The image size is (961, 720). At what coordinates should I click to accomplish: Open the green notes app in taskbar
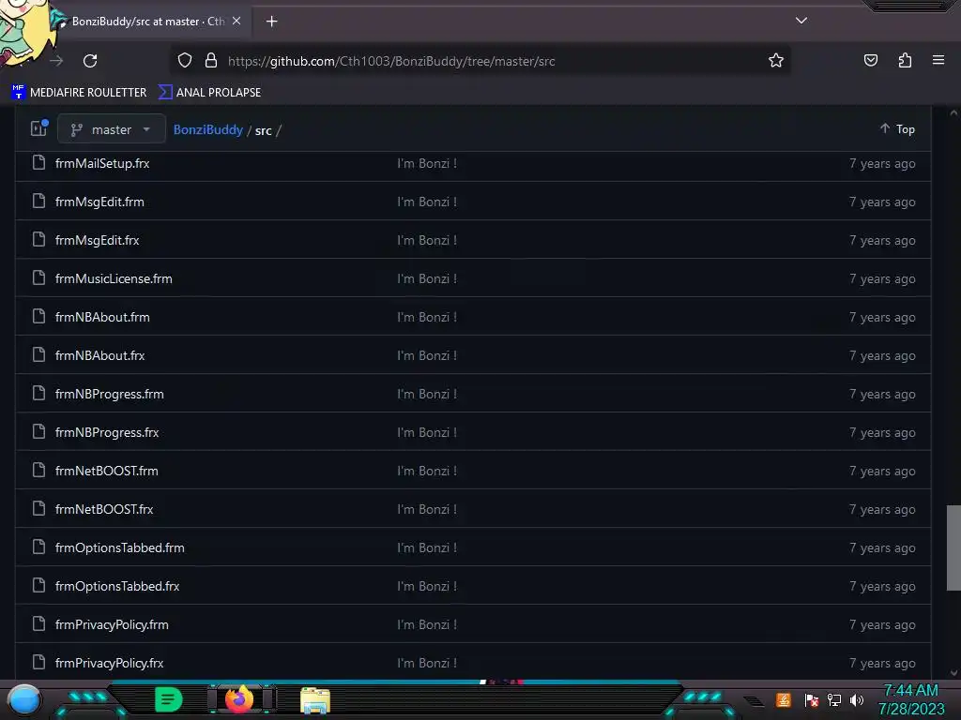168,699
